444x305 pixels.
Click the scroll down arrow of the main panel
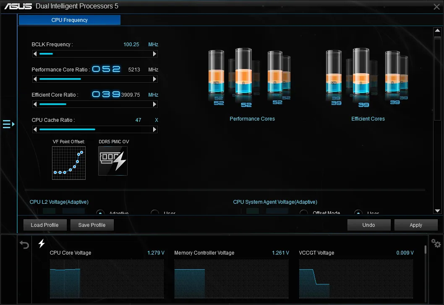(x=437, y=210)
